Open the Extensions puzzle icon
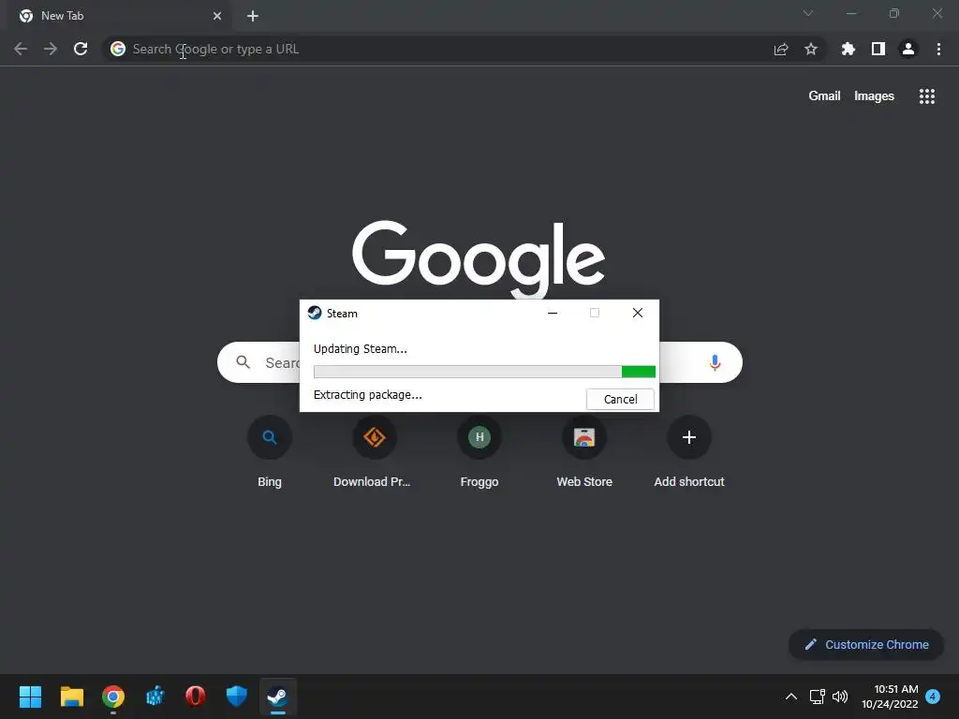The height and width of the screenshot is (719, 959). click(x=848, y=49)
